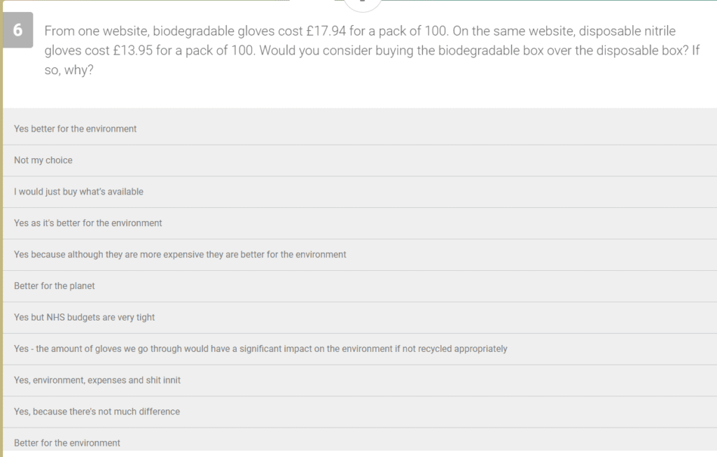Viewport: 717px width, 457px height.
Task: Select response mentioning 'although they are more expensive'
Action: tap(360, 255)
